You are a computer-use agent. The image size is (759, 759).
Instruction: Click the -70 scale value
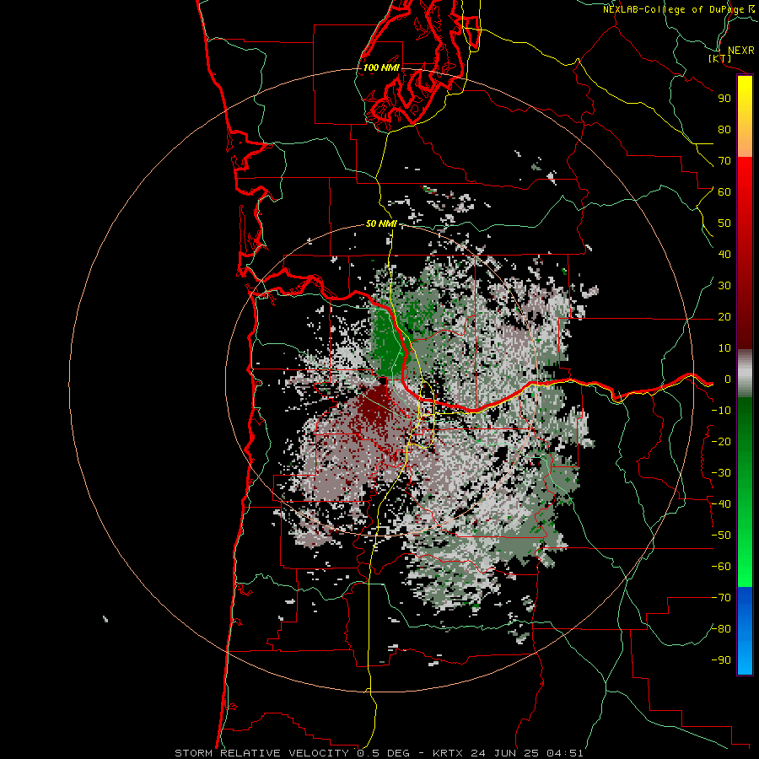[721, 598]
